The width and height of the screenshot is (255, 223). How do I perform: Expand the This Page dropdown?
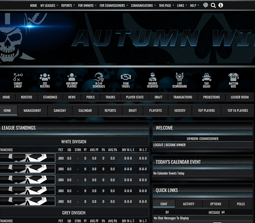click(x=166, y=5)
